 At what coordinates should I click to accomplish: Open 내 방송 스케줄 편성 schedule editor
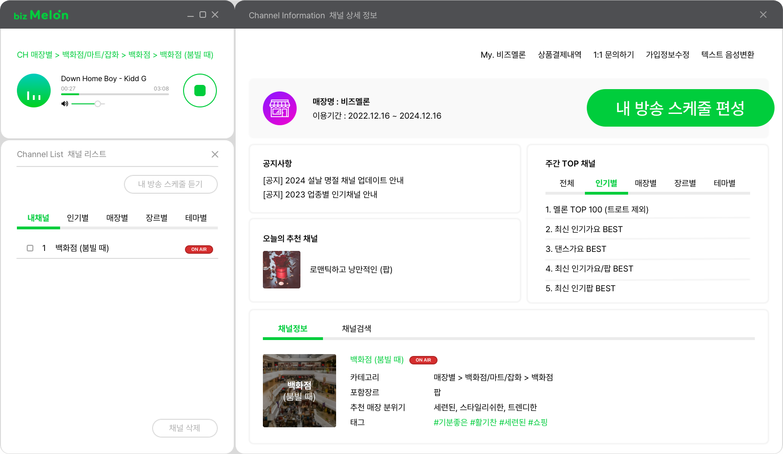(x=681, y=108)
